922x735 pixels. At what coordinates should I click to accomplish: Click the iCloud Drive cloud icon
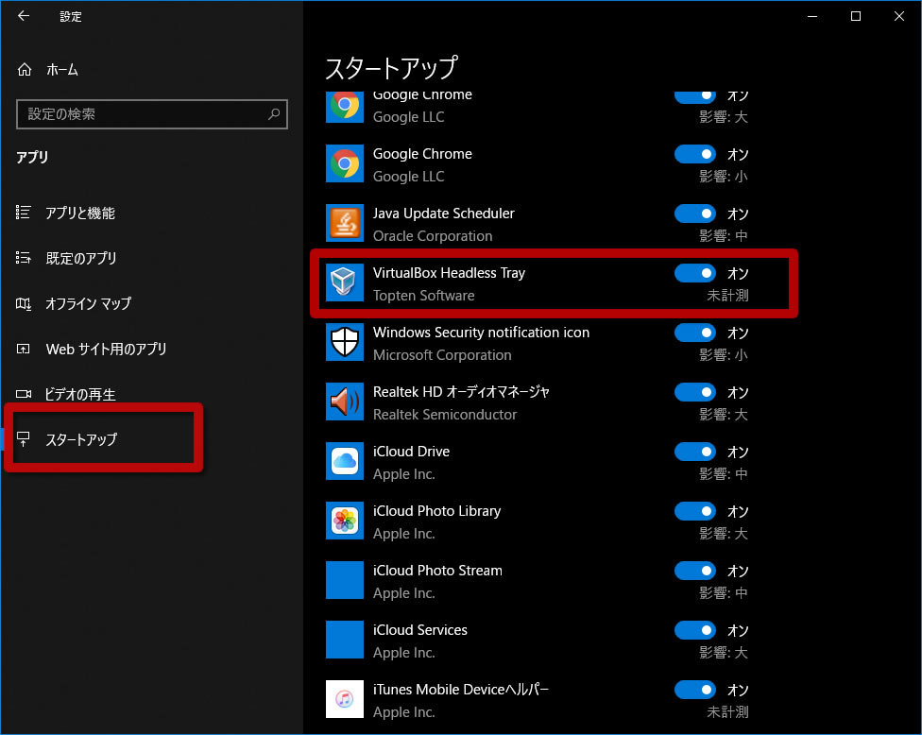pos(345,460)
